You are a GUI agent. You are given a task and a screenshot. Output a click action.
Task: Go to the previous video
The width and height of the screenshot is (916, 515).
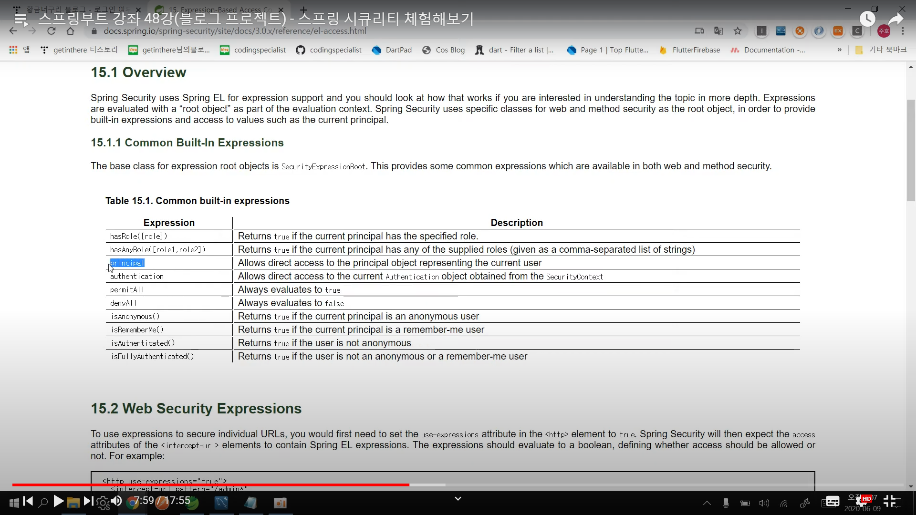(28, 501)
